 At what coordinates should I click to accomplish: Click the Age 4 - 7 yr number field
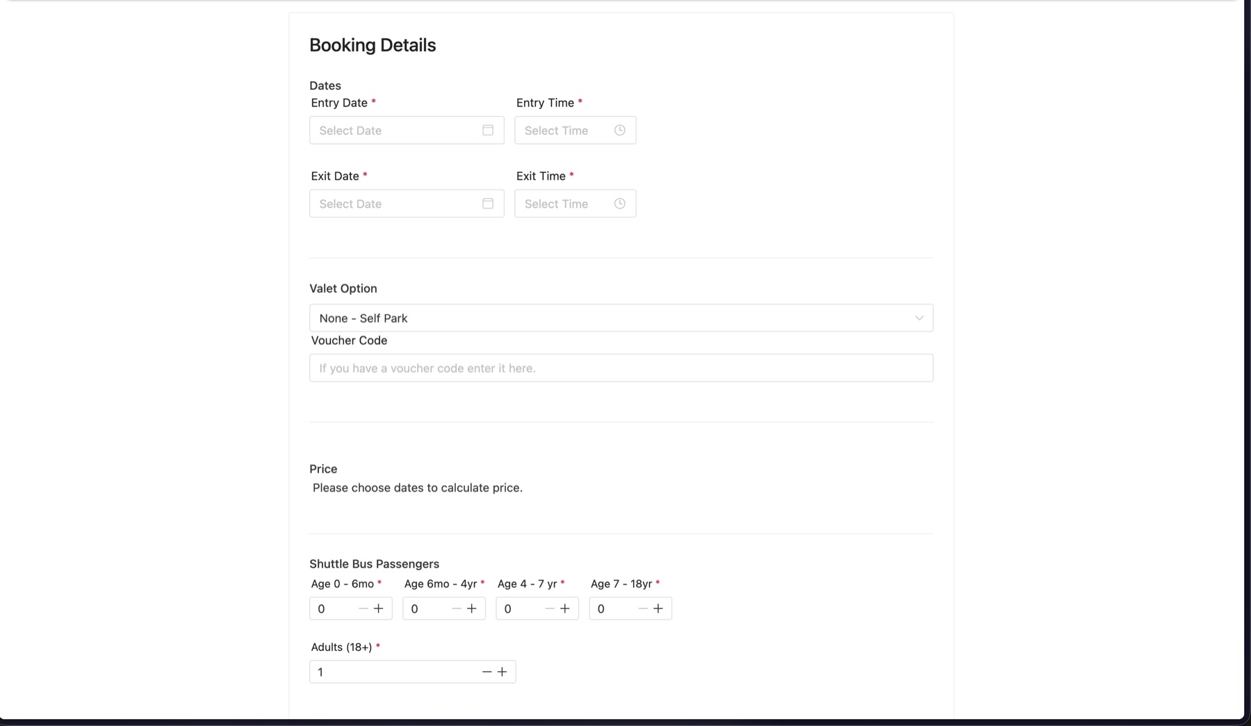(537, 608)
